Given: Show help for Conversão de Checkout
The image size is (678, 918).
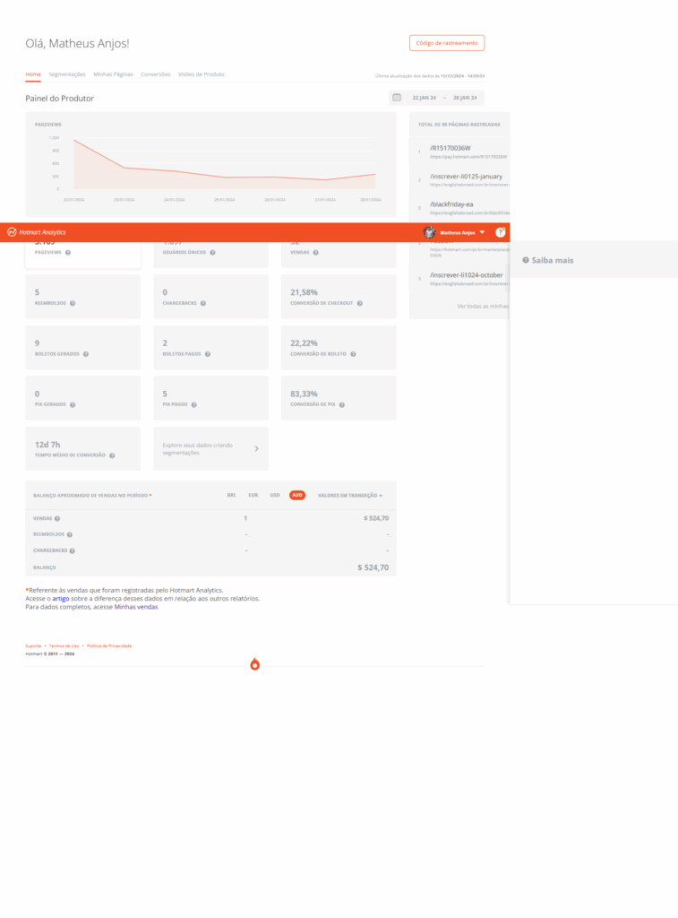Looking at the screenshot, I should [x=360, y=303].
